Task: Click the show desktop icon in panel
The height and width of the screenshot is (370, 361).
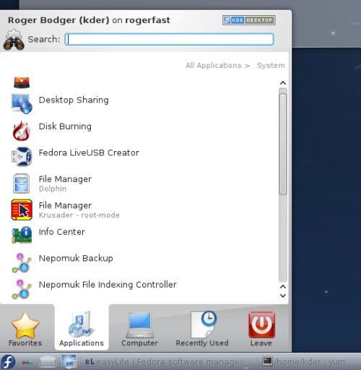Action: [x=69, y=362]
